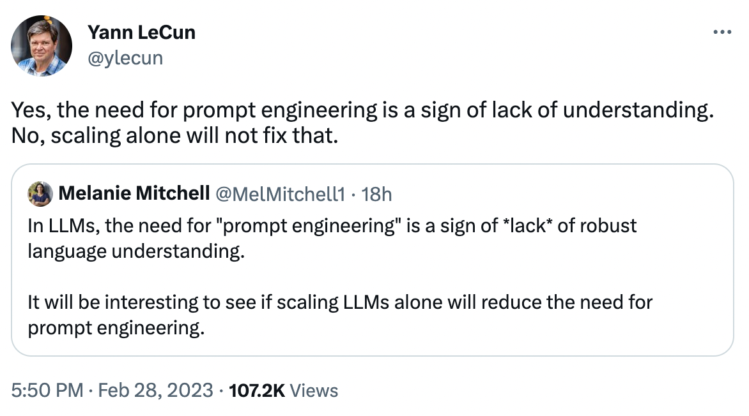Click the "language understanding." line in quote

(x=136, y=251)
